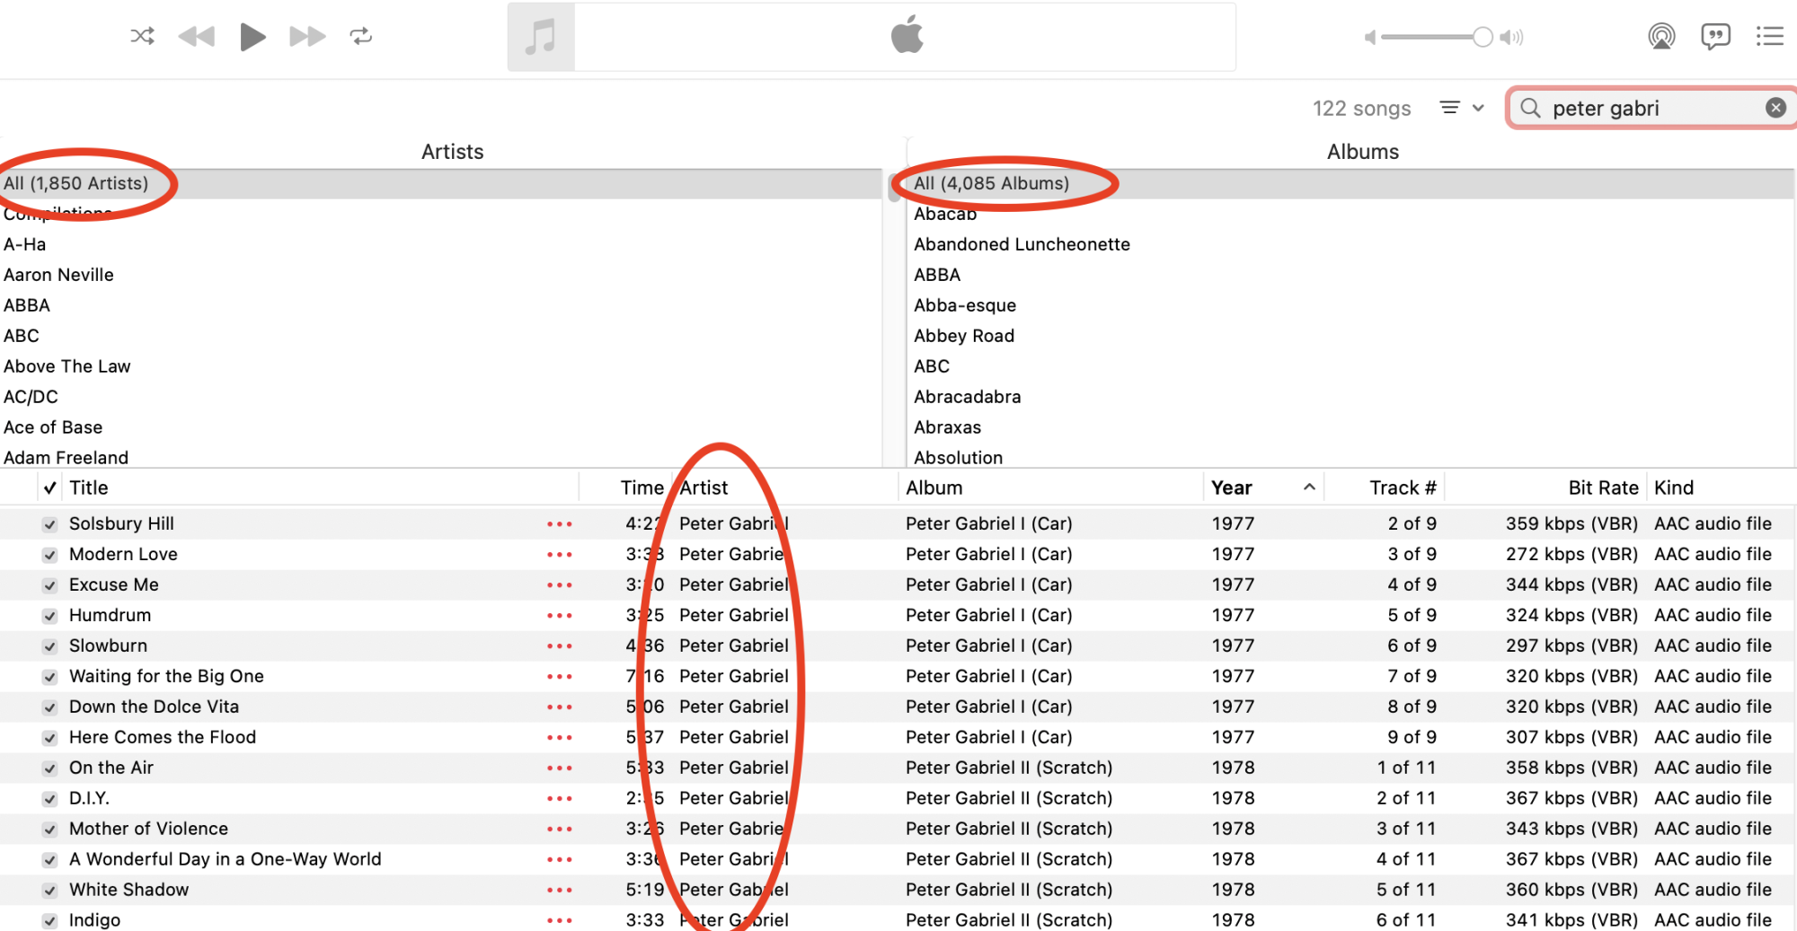Select Abbey Road album

(1352, 336)
